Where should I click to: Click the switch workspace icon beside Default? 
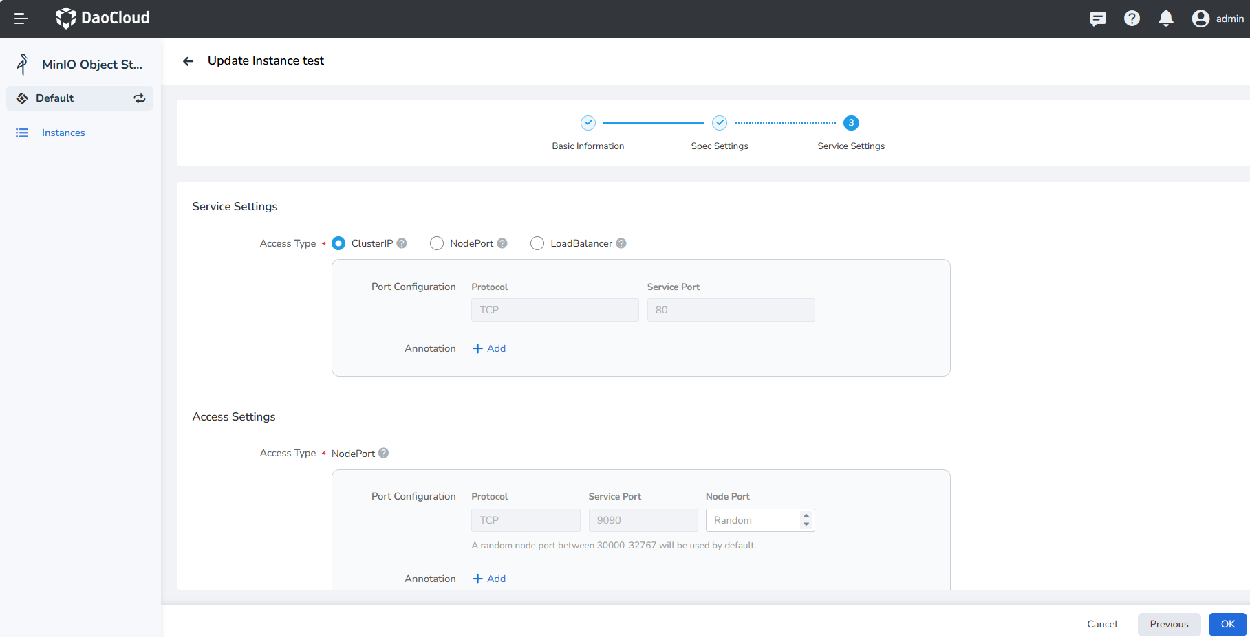point(140,98)
